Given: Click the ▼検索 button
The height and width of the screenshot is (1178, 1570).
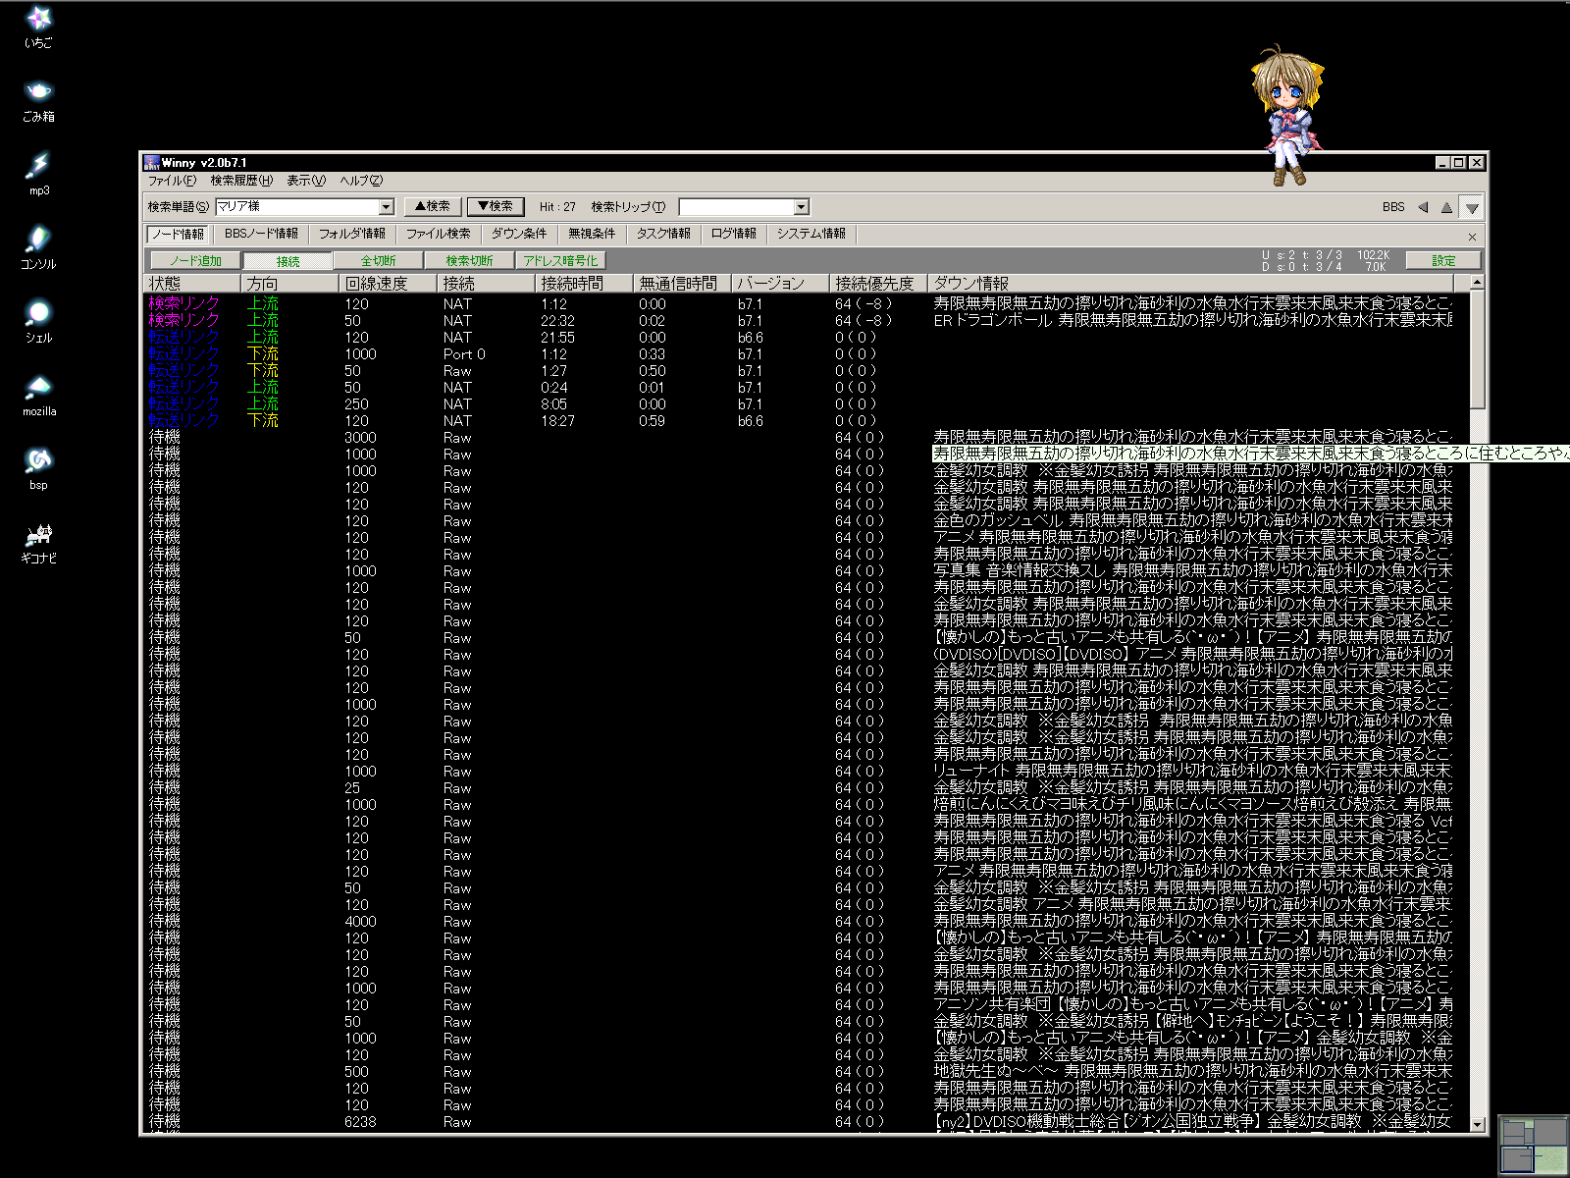Looking at the screenshot, I should [496, 206].
